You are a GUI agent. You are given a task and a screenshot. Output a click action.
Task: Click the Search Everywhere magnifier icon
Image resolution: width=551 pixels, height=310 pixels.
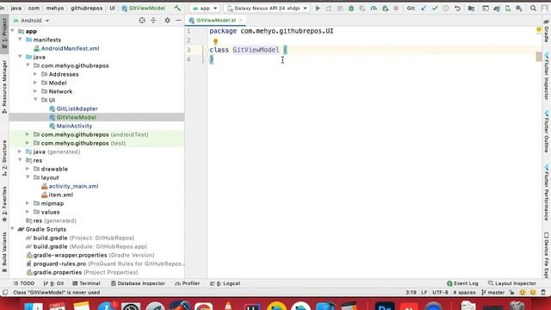coord(533,8)
